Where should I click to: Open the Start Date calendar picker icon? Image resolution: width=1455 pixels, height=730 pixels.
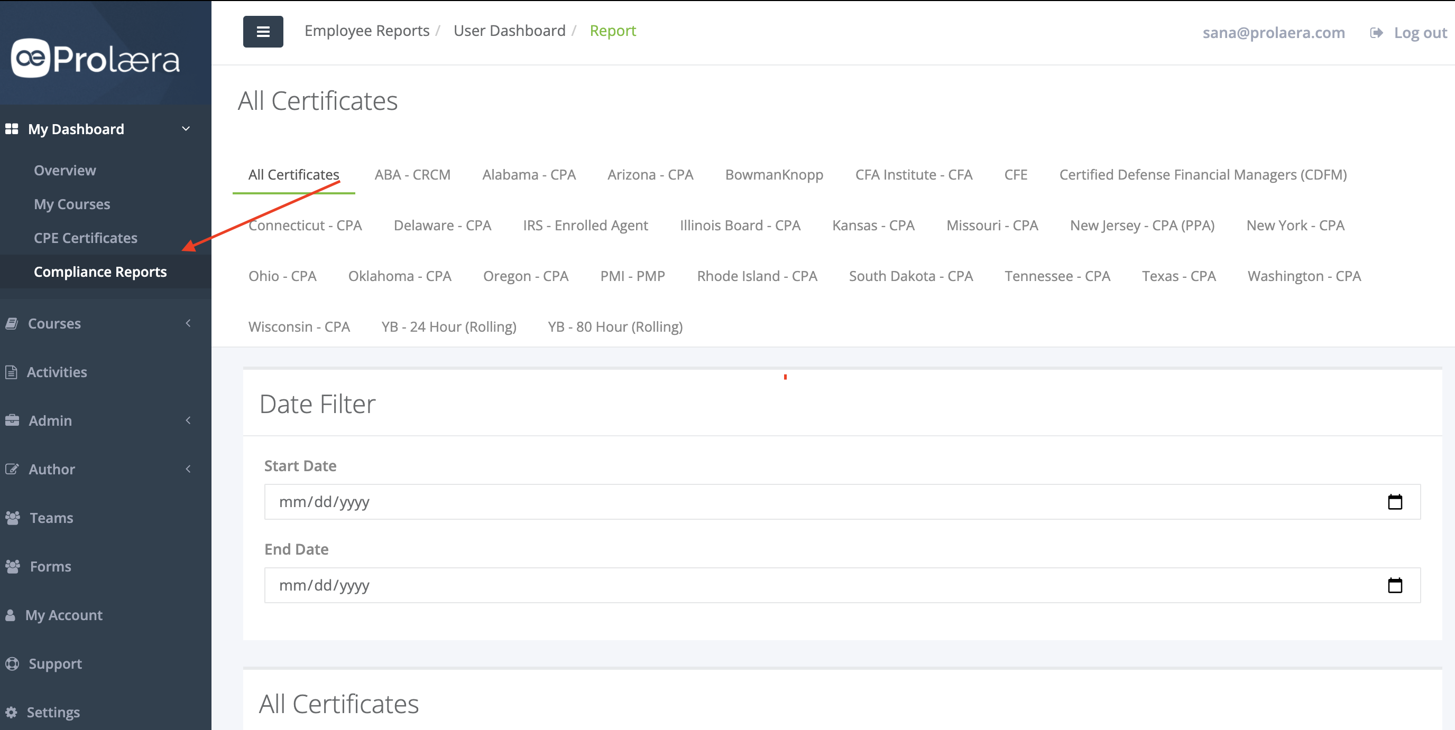pos(1395,501)
